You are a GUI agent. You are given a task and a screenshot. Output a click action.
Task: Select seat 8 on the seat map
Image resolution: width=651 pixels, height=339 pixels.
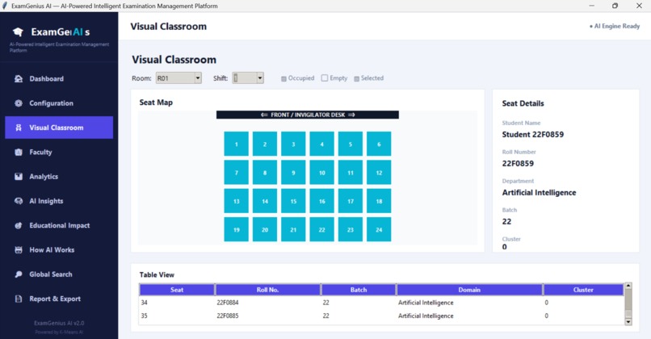tap(265, 172)
